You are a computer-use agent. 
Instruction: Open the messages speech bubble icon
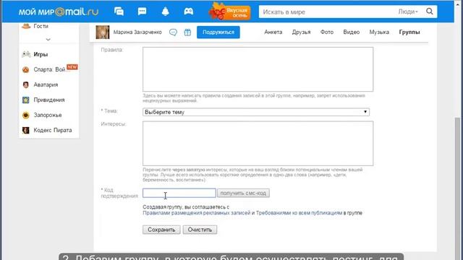[x=142, y=12]
